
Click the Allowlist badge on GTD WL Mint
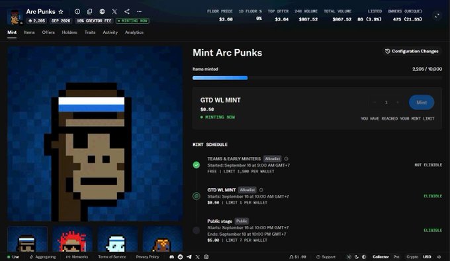tap(247, 190)
